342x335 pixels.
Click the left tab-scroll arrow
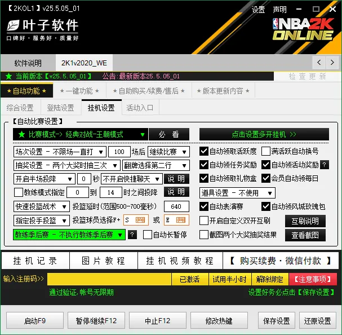319,63
